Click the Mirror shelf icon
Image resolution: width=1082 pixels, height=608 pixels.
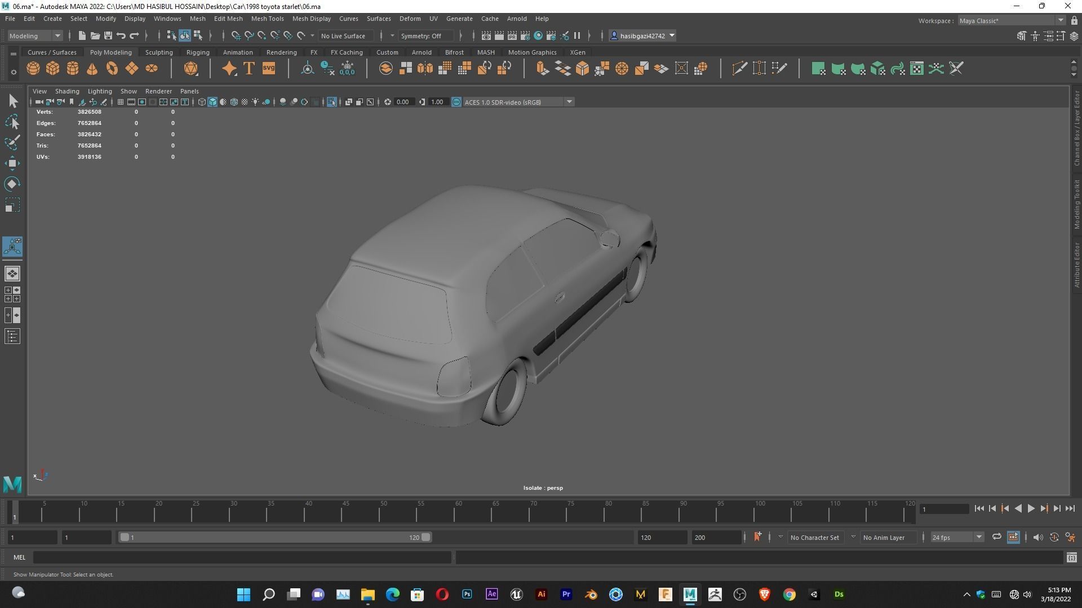(x=425, y=69)
